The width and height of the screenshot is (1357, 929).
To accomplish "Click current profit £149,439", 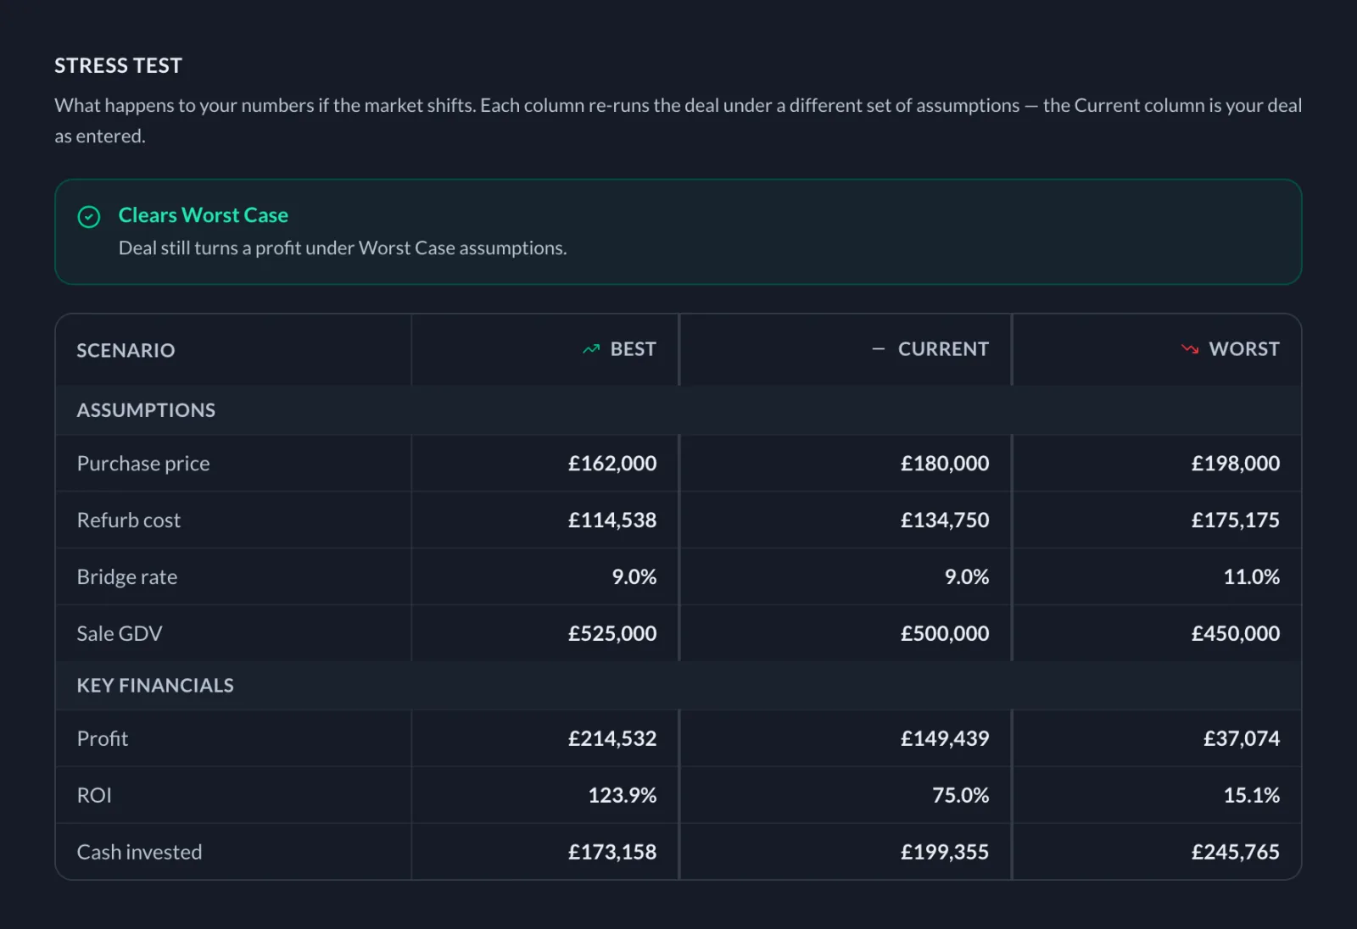I will (945, 739).
